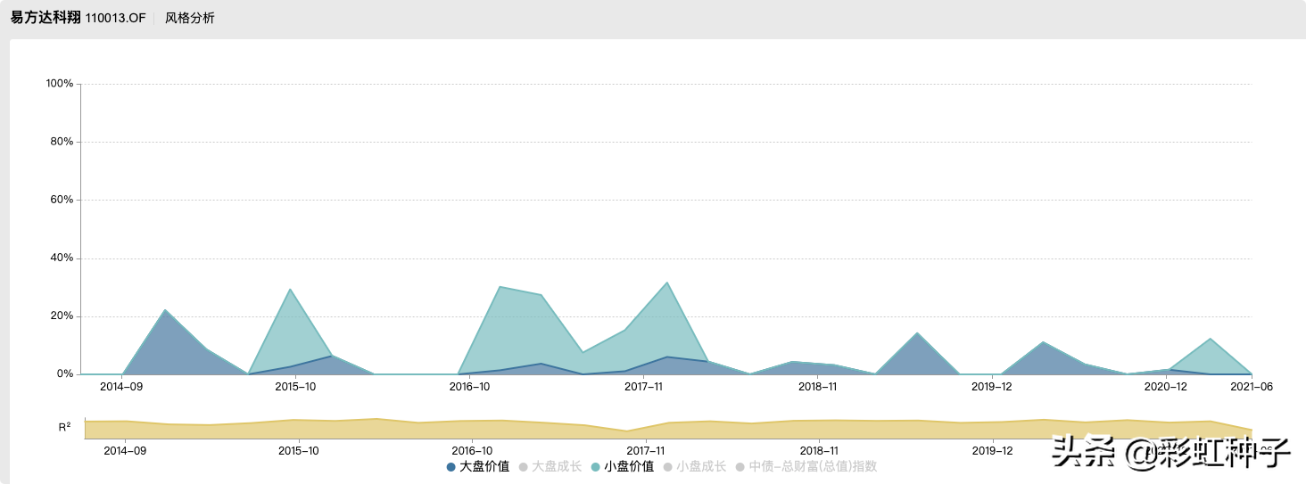This screenshot has width=1306, height=484.
Task: Toggle the 大盘成长 legend series
Action: click(x=550, y=466)
